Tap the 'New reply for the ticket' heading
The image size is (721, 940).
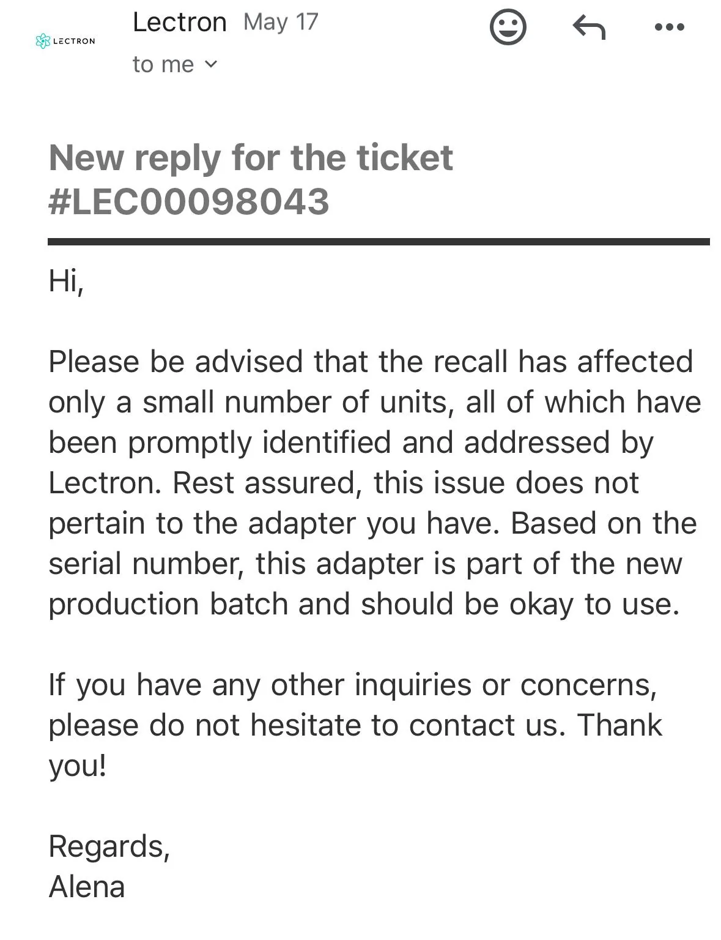[251, 158]
